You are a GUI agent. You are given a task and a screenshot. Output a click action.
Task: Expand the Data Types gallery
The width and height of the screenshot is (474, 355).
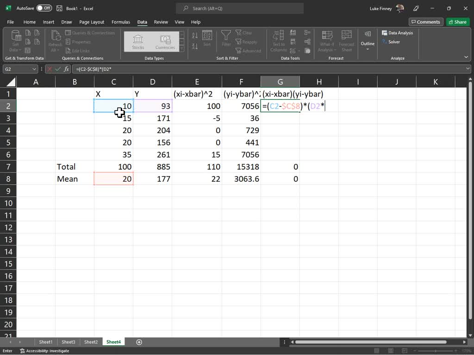point(181,48)
